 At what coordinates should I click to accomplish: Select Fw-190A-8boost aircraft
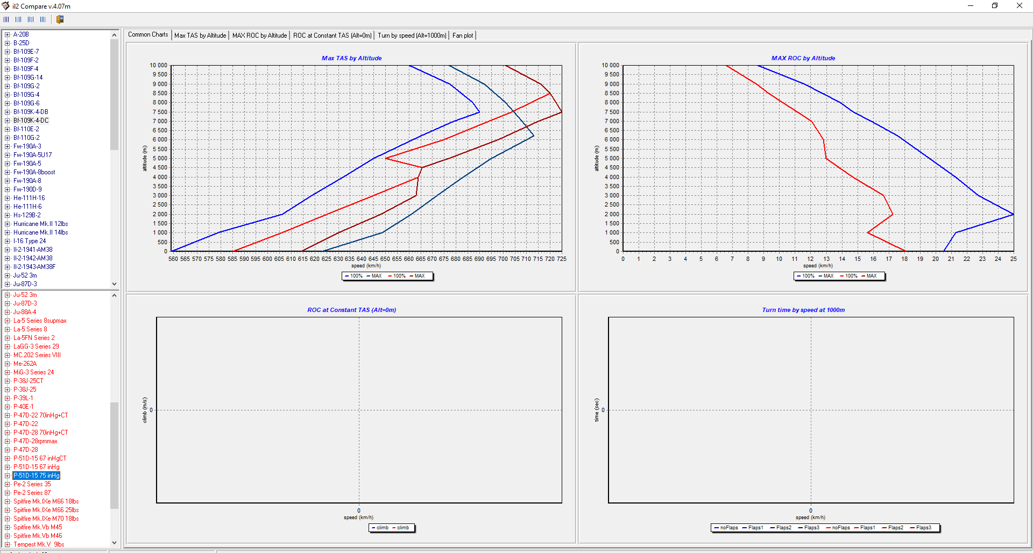34,172
